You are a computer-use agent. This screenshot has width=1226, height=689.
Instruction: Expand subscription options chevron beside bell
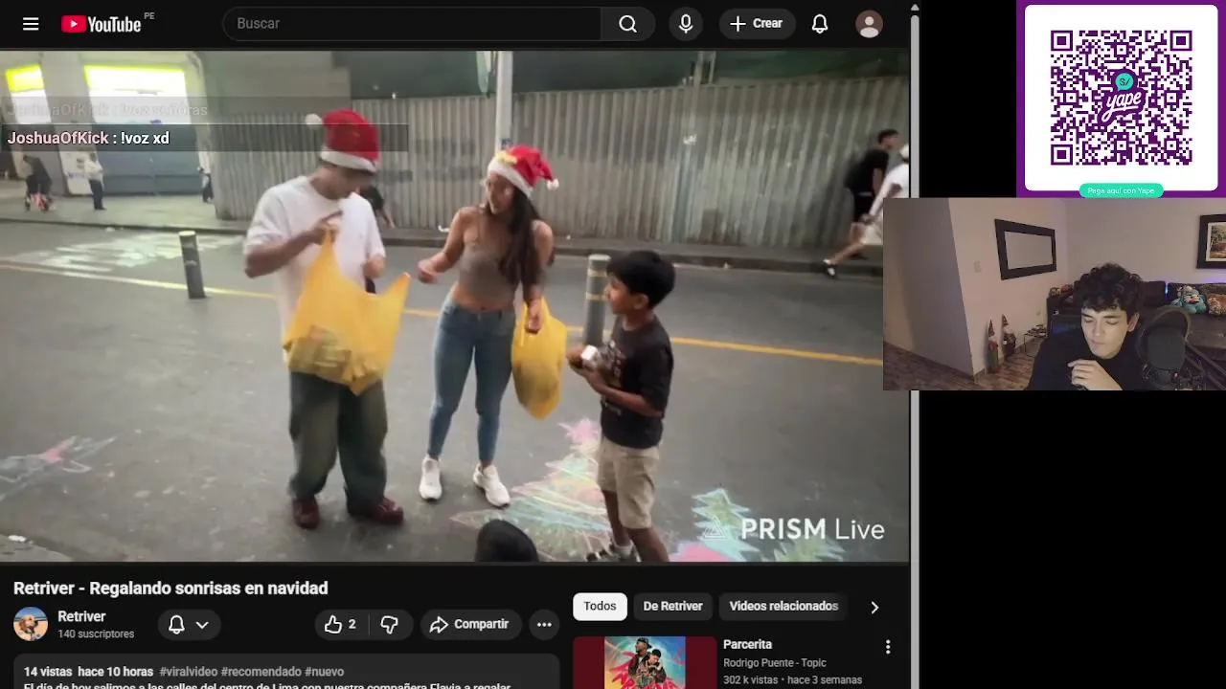coord(202,625)
